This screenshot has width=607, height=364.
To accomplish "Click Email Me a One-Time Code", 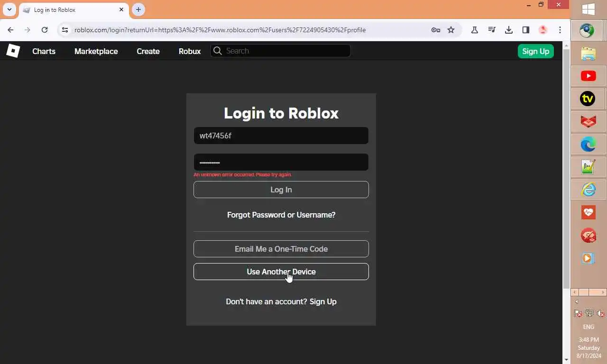I will 281,249.
